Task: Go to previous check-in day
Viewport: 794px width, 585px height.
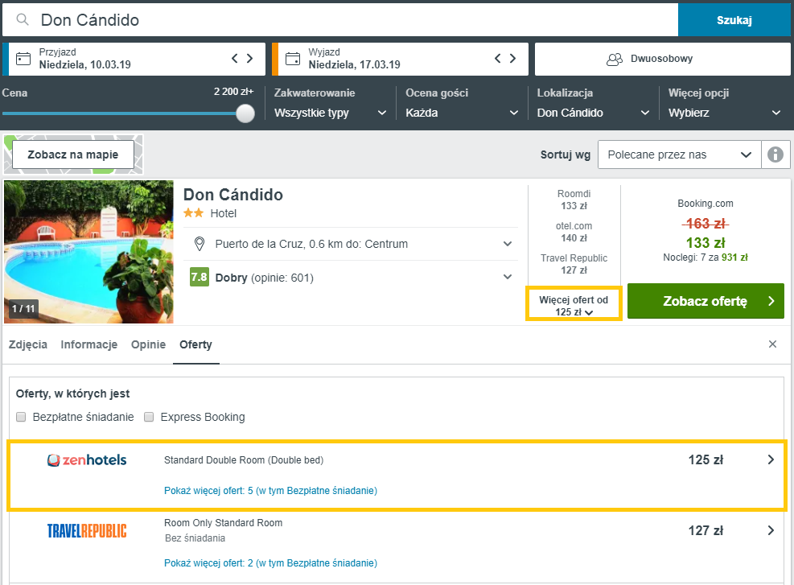Action: point(234,59)
